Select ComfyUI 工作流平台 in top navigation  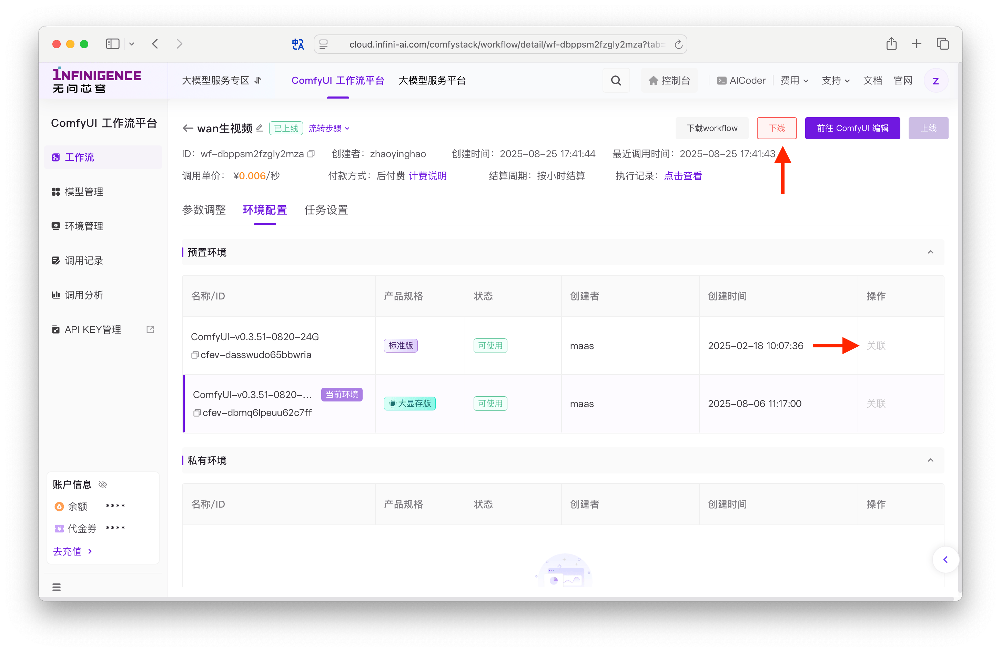tap(338, 80)
